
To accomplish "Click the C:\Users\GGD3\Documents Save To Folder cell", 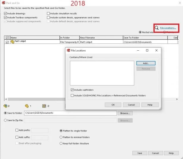I will [145, 42].
